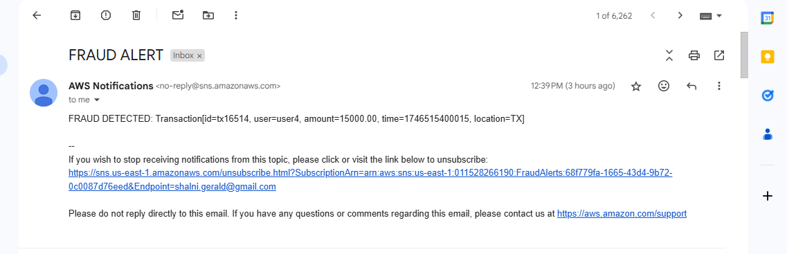
Task: Delete the FRAUD ALERT email
Action: point(136,15)
